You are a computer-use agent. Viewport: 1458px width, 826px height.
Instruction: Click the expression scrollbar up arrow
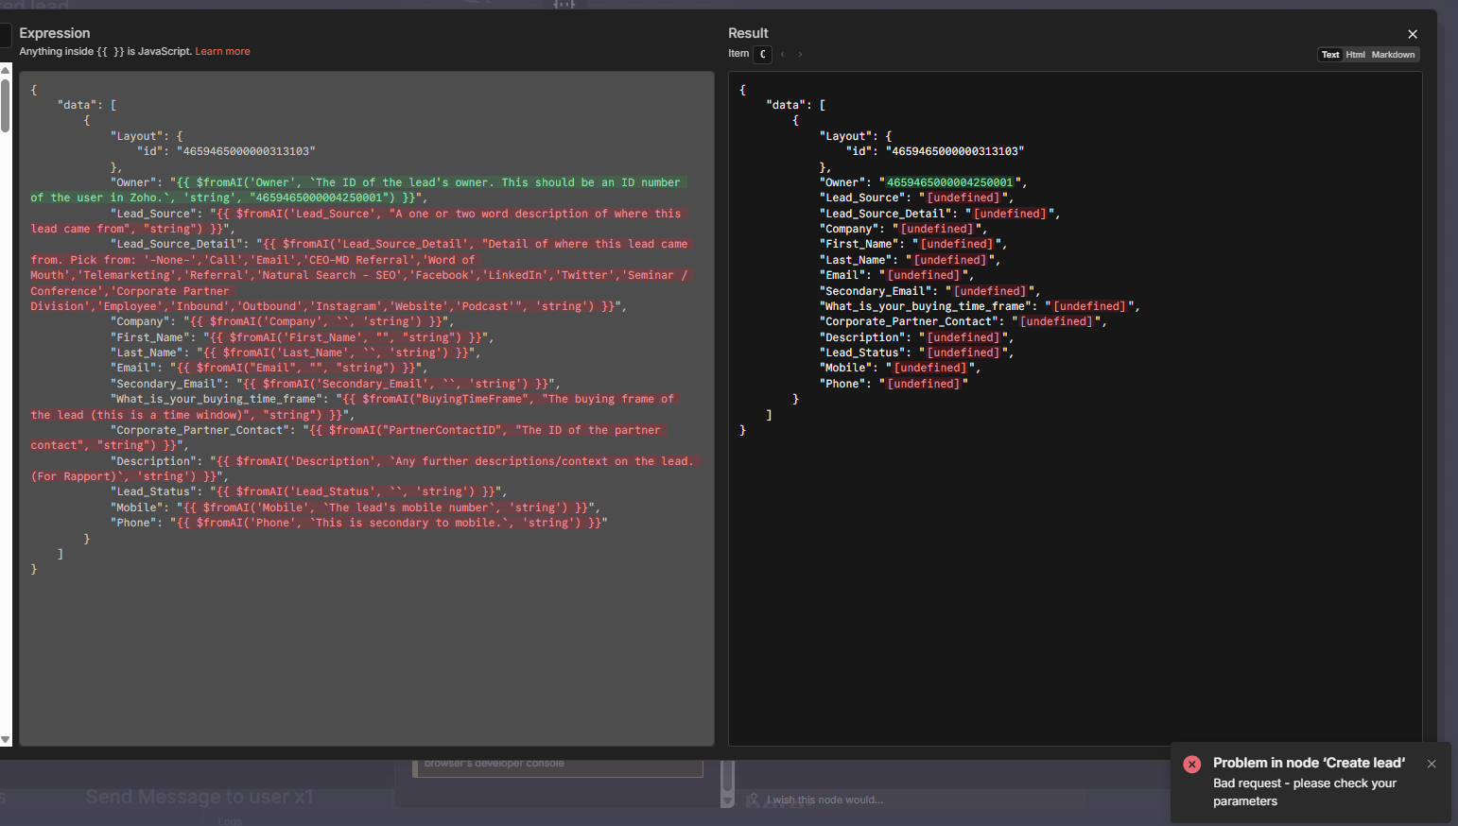(x=6, y=69)
